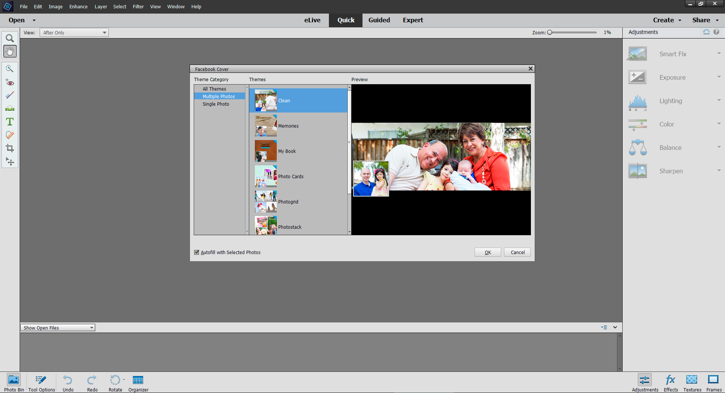Click the Undo icon
The height and width of the screenshot is (393, 725).
point(68,383)
